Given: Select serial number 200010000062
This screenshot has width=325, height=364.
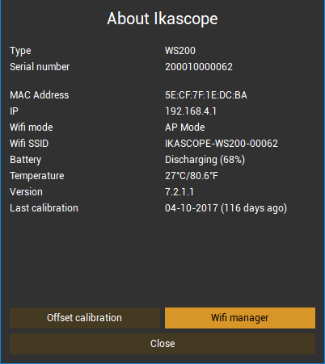Looking at the screenshot, I should (x=199, y=67).
